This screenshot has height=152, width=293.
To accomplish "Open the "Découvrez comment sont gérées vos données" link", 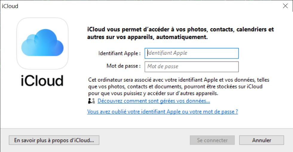I will tap(154, 101).
